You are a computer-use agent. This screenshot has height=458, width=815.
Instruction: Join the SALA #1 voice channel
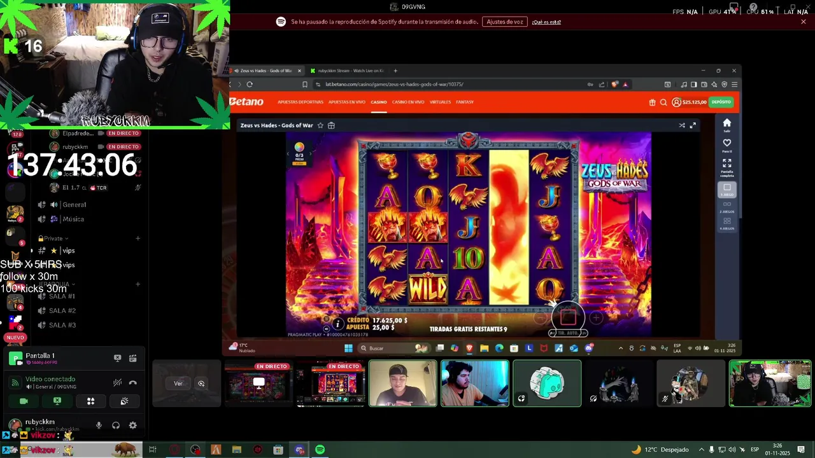point(62,296)
